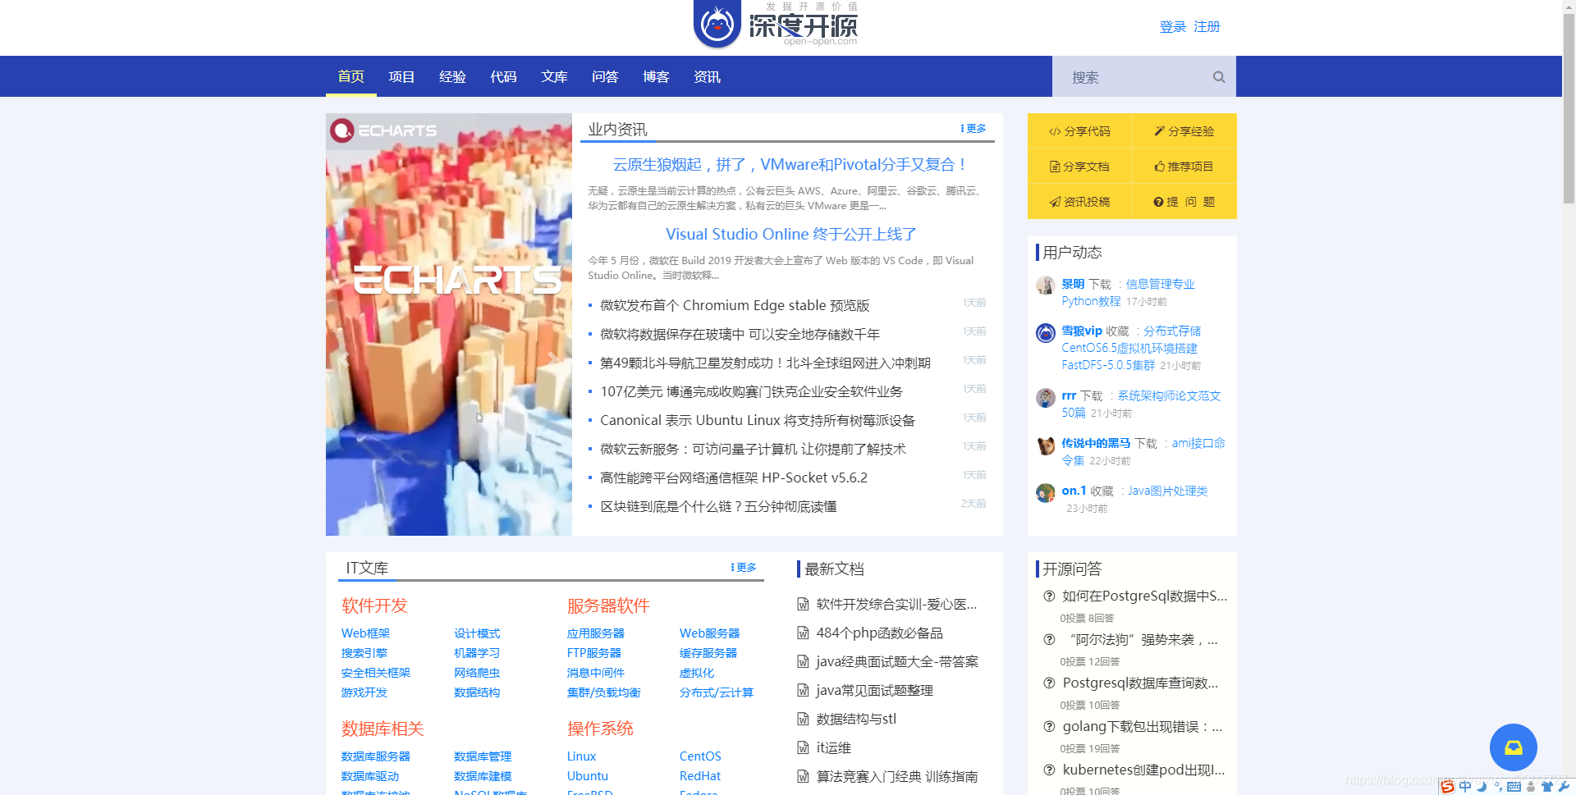Open 微软发布首个 Chromium Edge news
1576x795 pixels.
735,305
